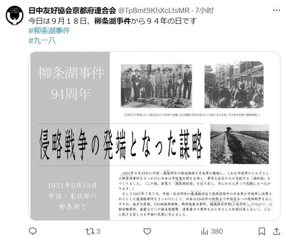This screenshot has width=285, height=238.
Task: Open the 7小时 timestamp link
Action: pyautogui.click(x=204, y=10)
